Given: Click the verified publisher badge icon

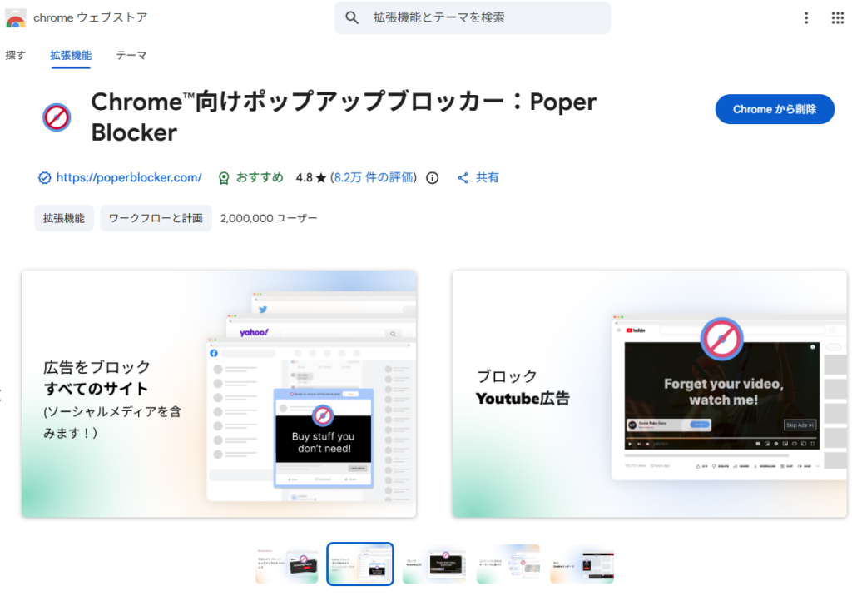Looking at the screenshot, I should (x=45, y=177).
